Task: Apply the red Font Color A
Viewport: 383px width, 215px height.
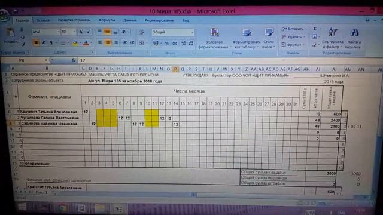Action: point(86,43)
